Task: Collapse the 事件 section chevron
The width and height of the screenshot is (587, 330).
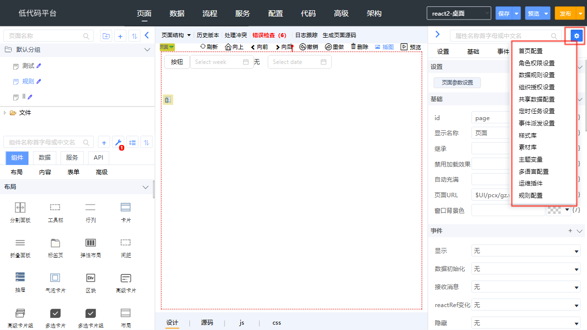Action: (580, 231)
